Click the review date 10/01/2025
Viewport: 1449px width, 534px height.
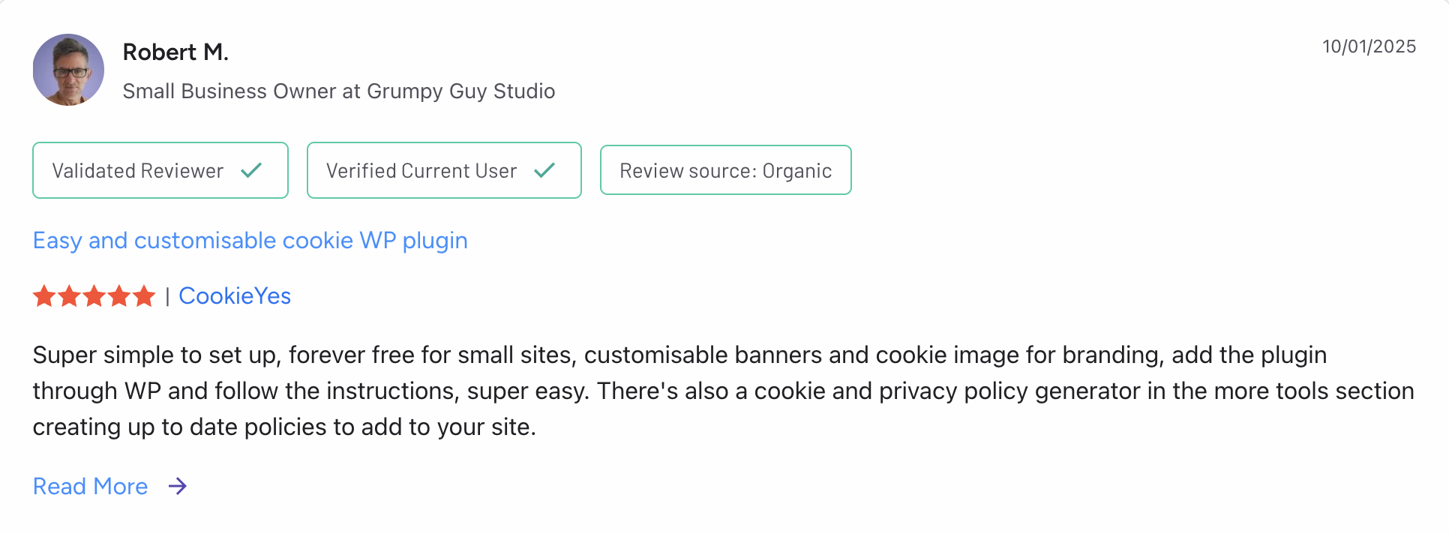tap(1369, 46)
